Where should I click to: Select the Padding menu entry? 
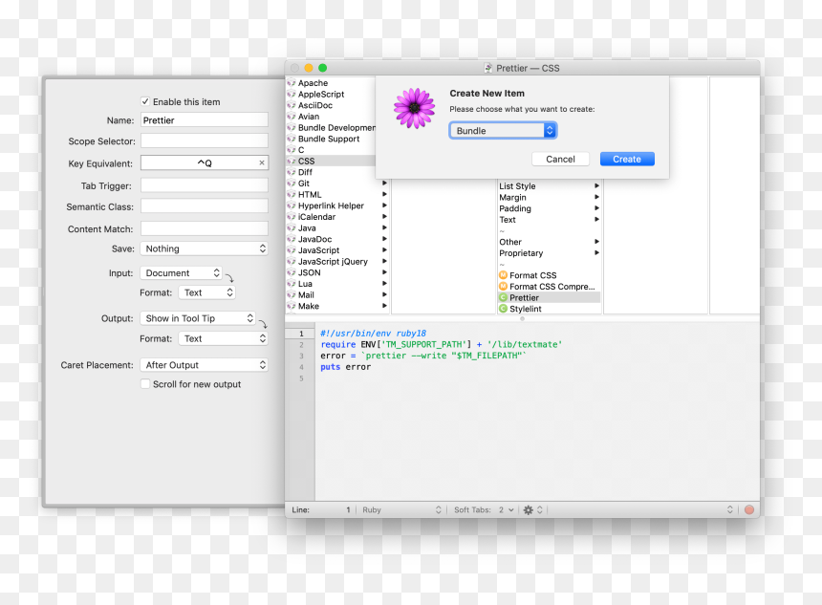tap(515, 208)
